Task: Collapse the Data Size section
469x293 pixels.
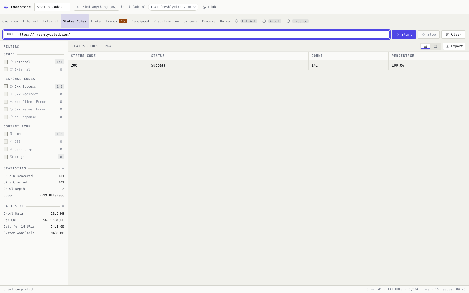Action: pyautogui.click(x=63, y=206)
